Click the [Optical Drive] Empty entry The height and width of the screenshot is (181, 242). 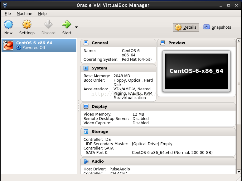click(x=152, y=144)
